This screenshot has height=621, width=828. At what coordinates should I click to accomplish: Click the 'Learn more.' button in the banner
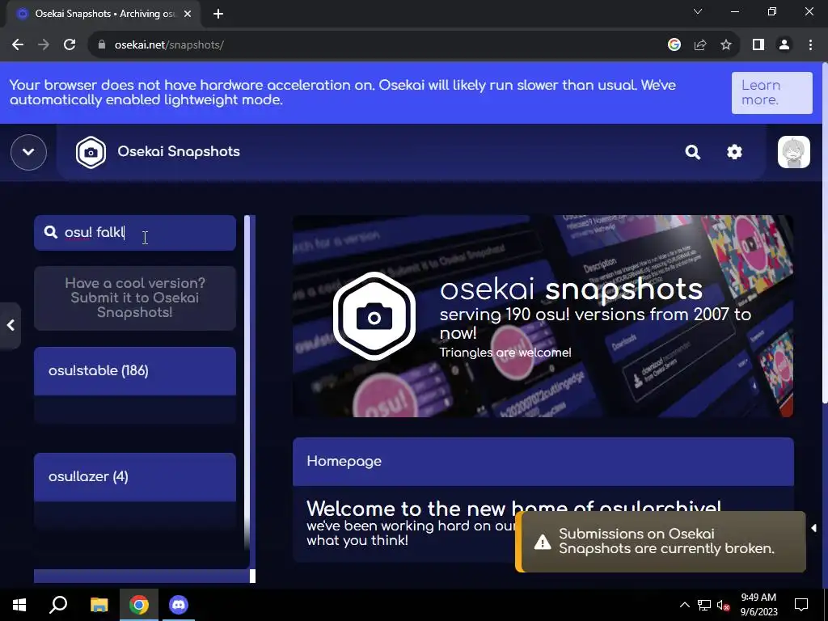[771, 92]
